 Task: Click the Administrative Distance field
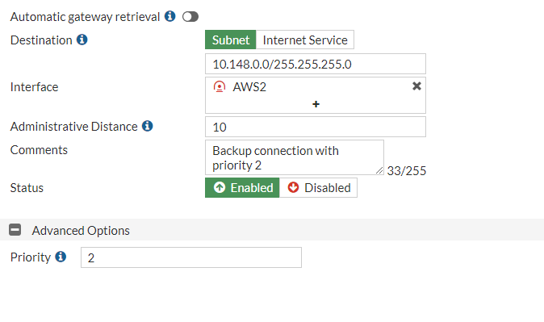(x=316, y=127)
